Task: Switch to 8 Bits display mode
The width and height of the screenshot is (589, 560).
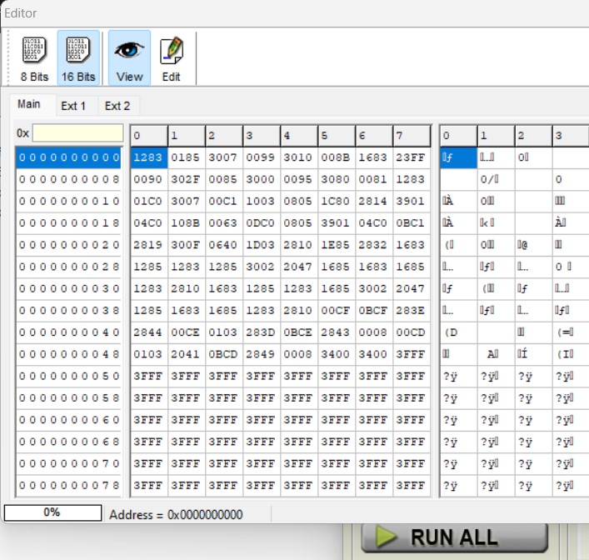Action: tap(34, 58)
